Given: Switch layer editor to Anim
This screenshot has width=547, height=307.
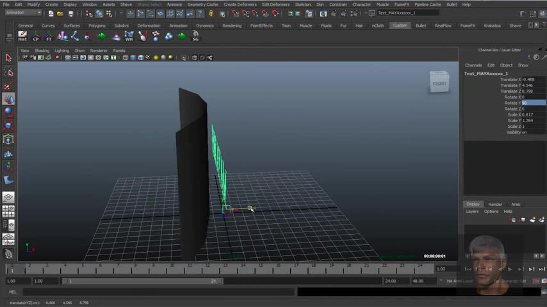Looking at the screenshot, I should tap(516, 204).
